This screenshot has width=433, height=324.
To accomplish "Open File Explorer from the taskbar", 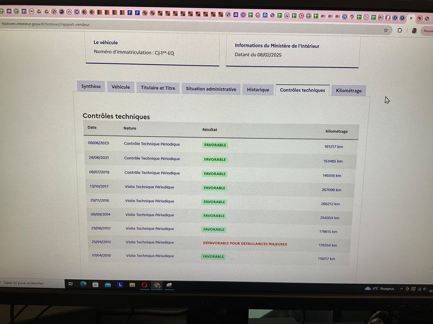I will (x=132, y=285).
